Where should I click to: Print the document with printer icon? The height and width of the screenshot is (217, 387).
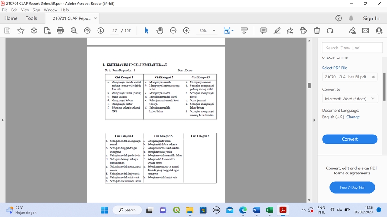pyautogui.click(x=60, y=31)
